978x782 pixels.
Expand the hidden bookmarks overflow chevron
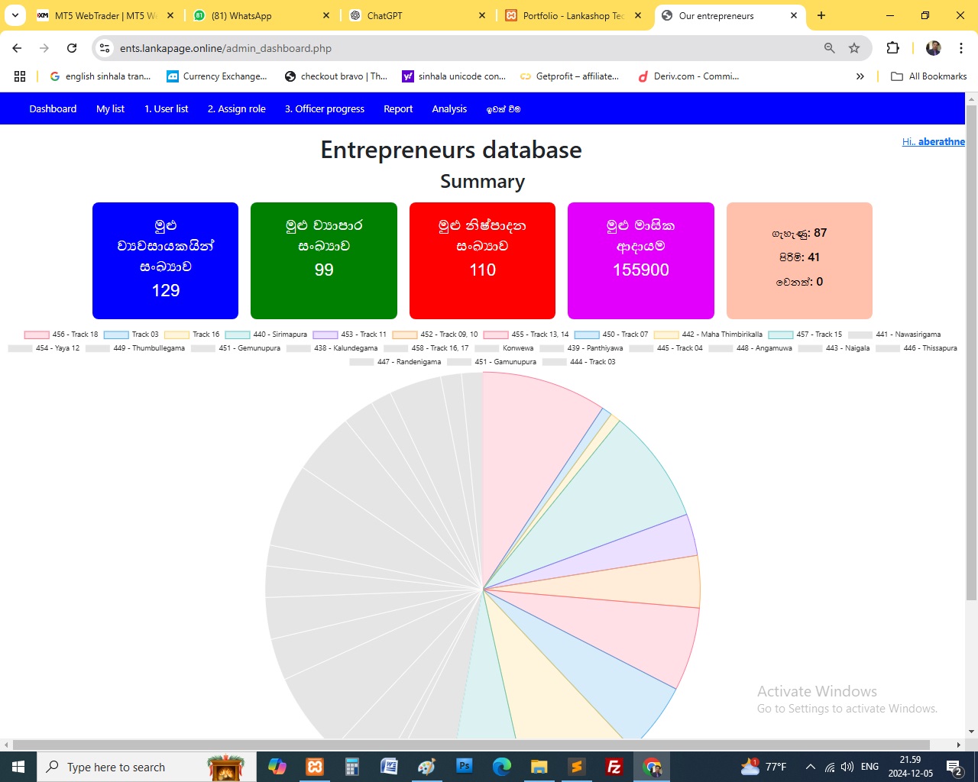pos(860,76)
